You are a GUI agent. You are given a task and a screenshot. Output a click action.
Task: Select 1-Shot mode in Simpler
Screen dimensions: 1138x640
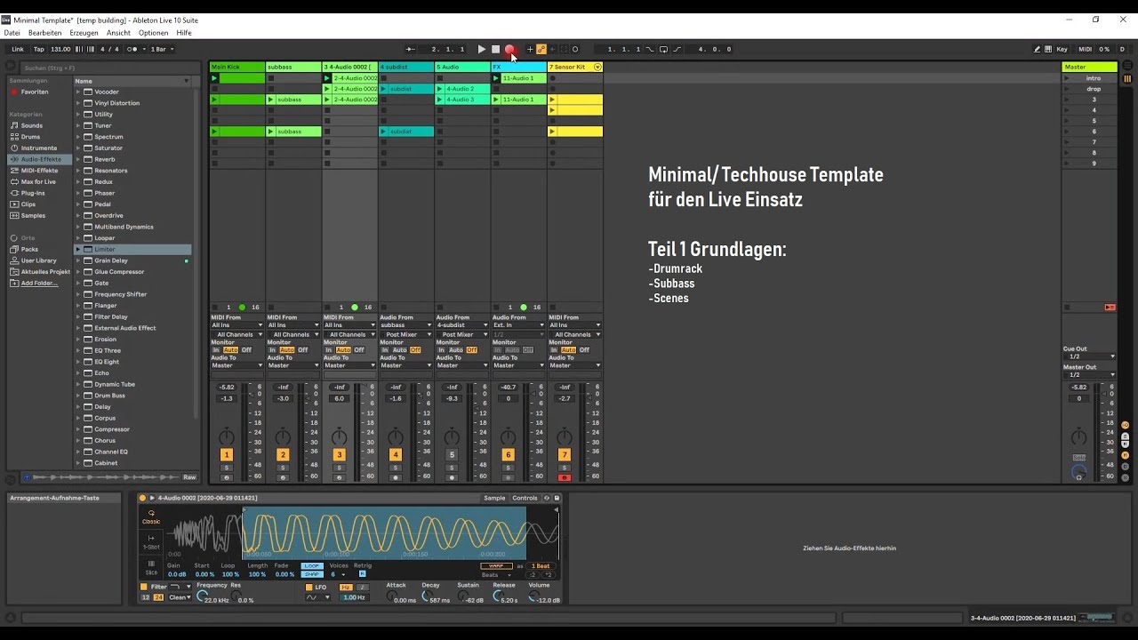coord(151,542)
